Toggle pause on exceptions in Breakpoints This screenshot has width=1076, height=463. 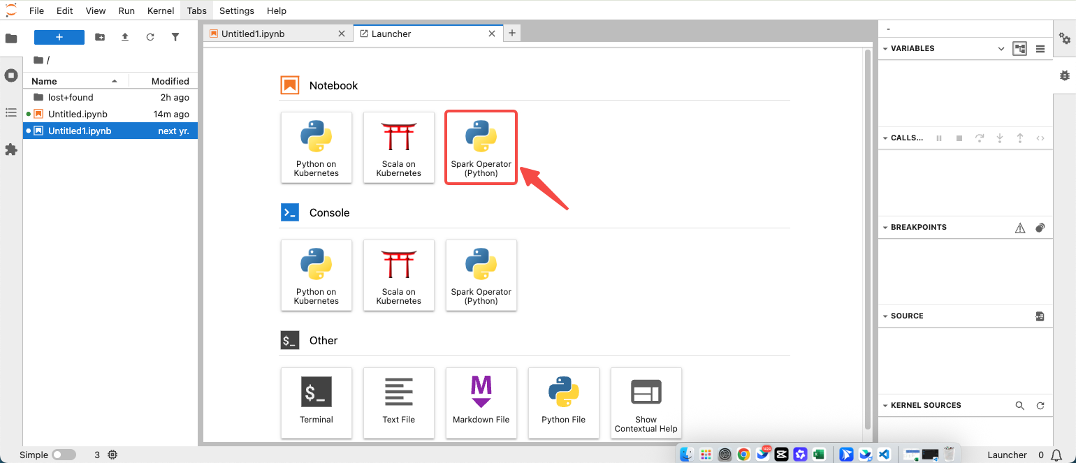1019,228
